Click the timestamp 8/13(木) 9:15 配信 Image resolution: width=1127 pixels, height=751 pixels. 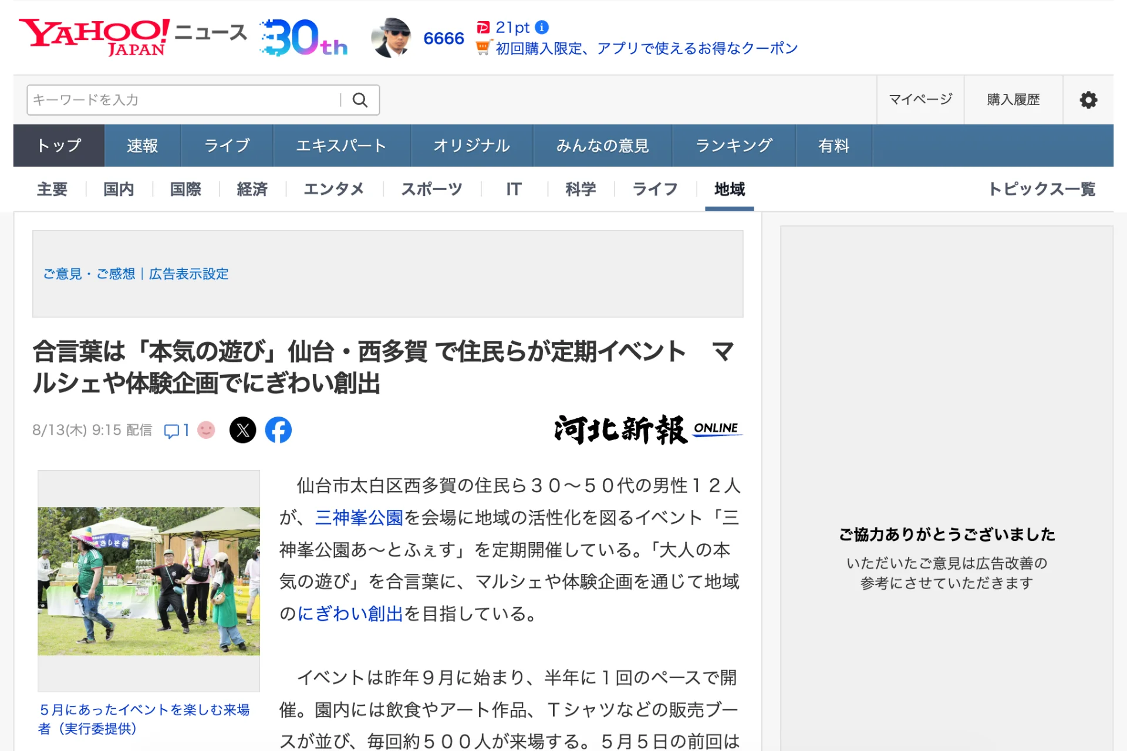(x=92, y=430)
